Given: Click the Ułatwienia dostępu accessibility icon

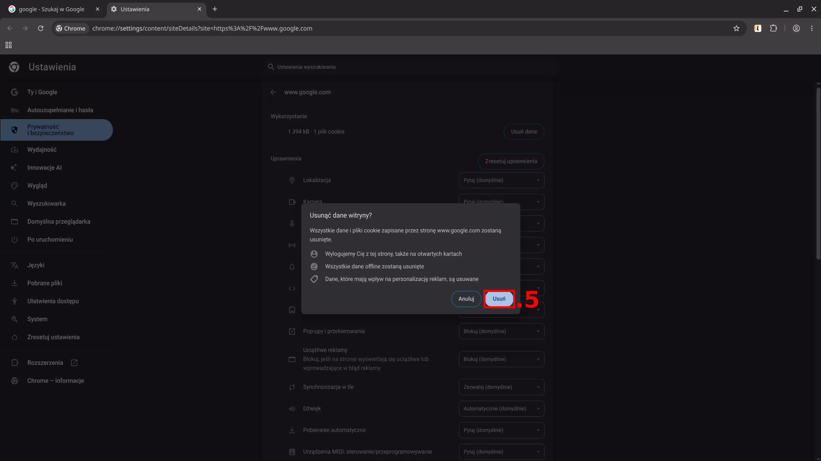Looking at the screenshot, I should pyautogui.click(x=14, y=301).
